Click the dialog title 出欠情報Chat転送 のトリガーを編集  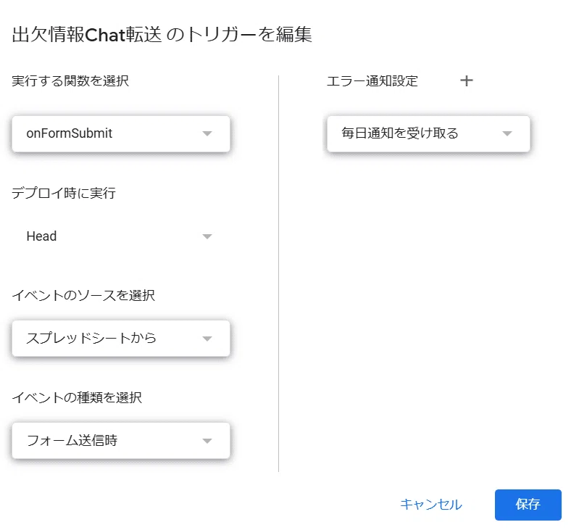tap(162, 35)
